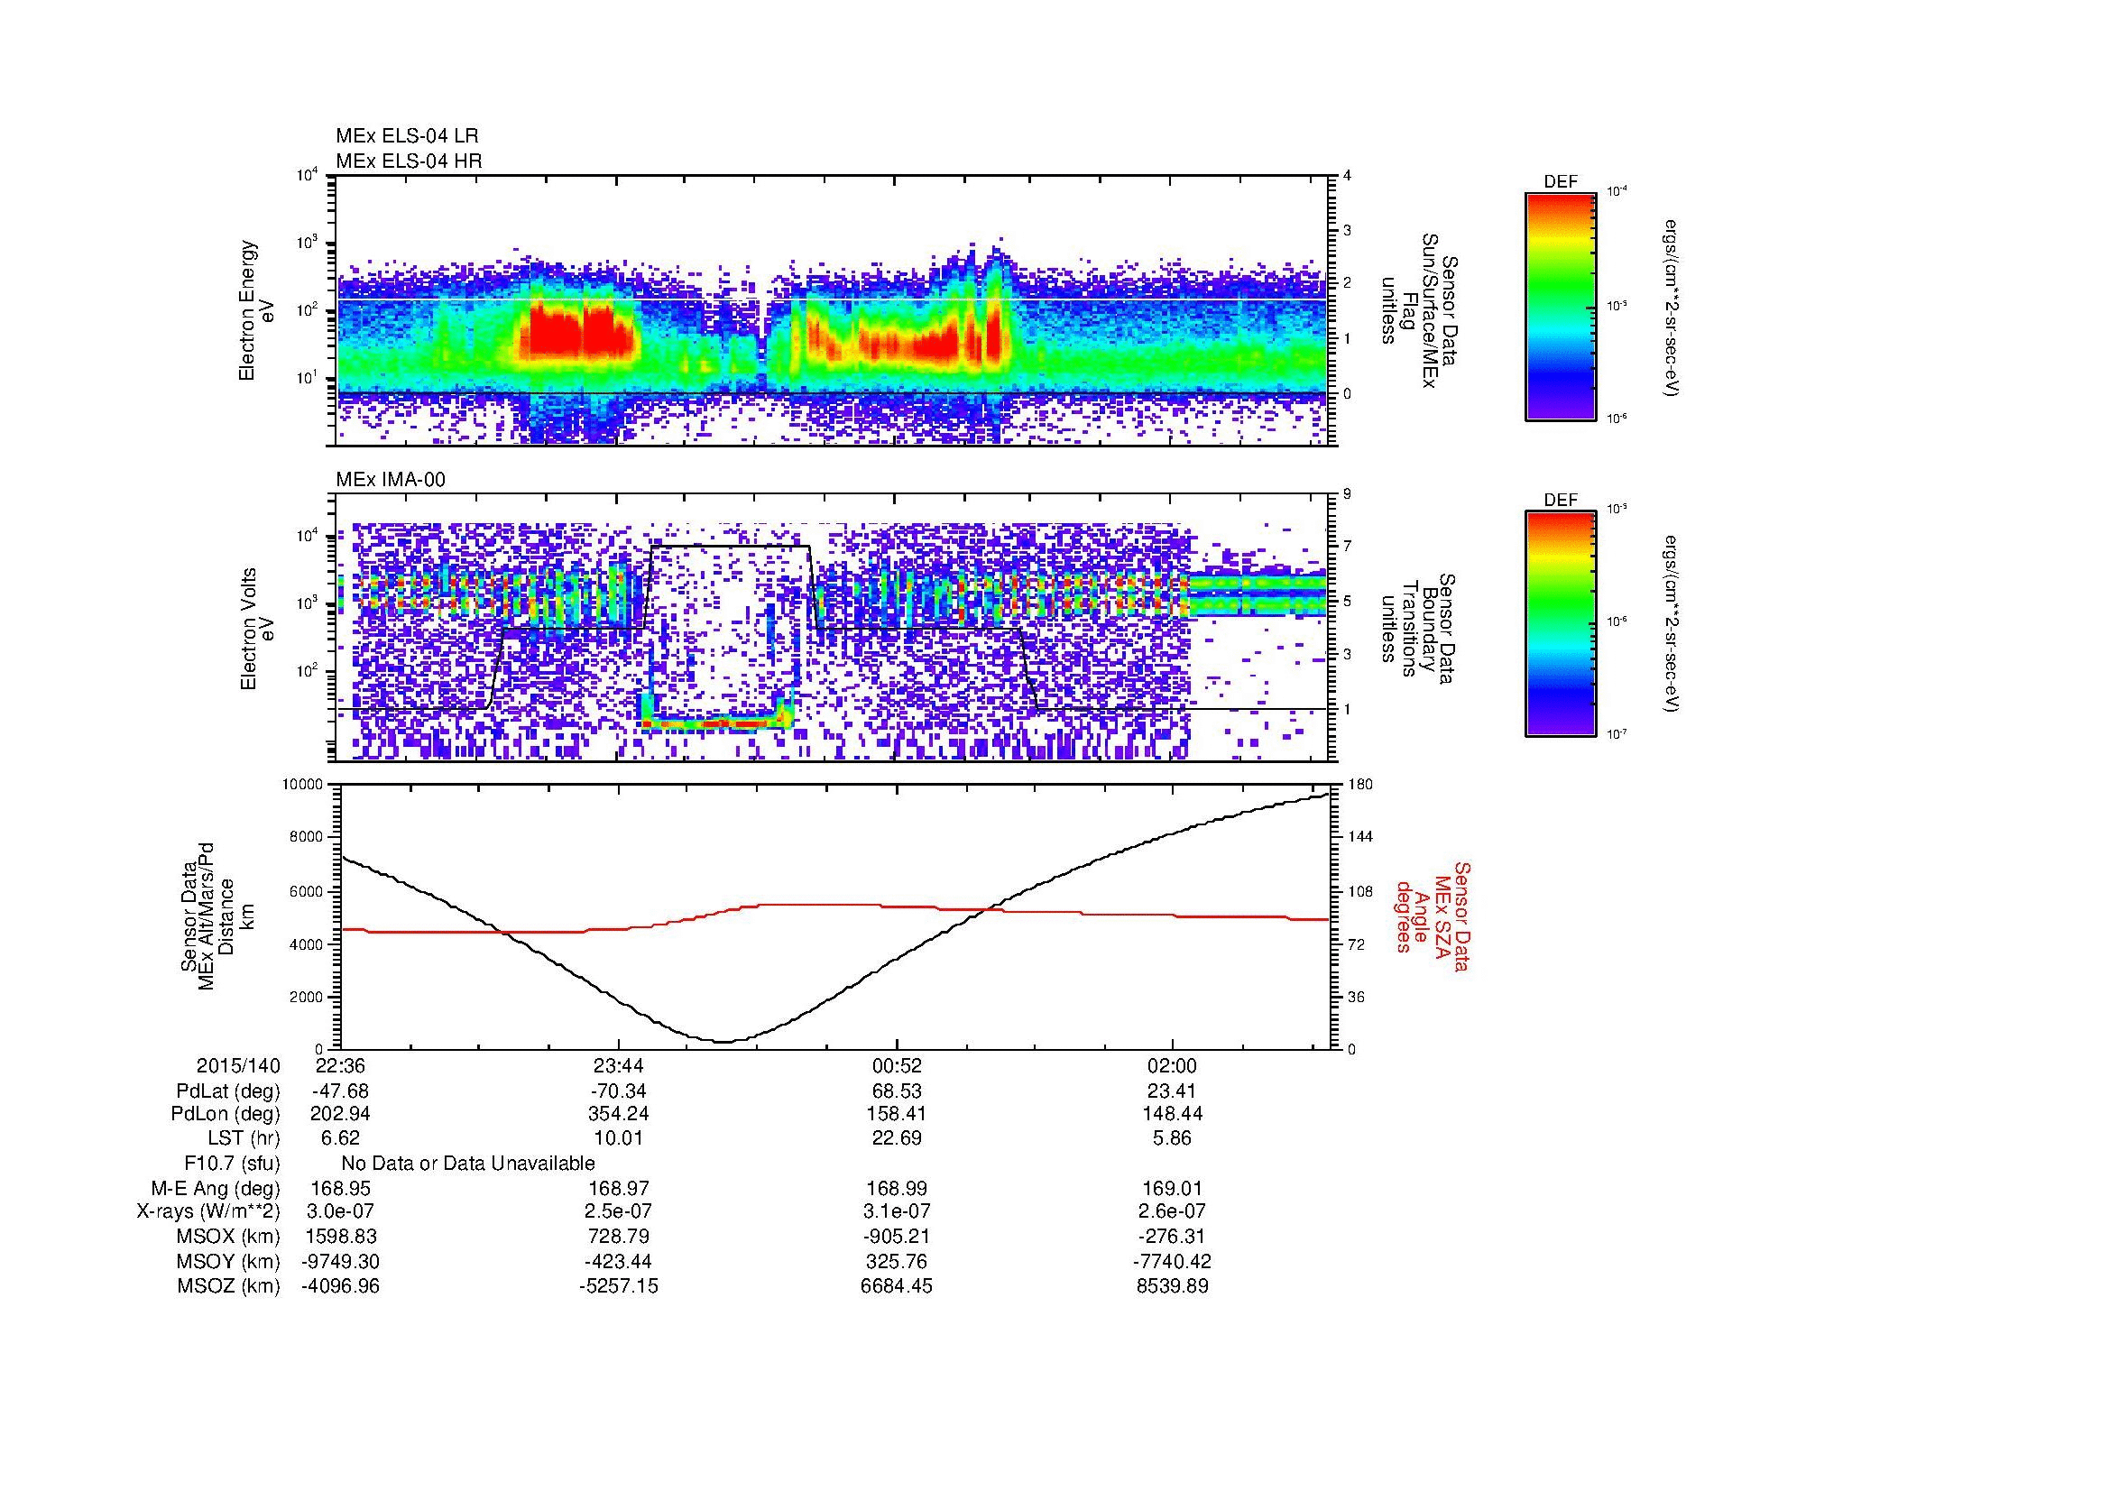Click the 00:52 time tick label

(896, 1066)
